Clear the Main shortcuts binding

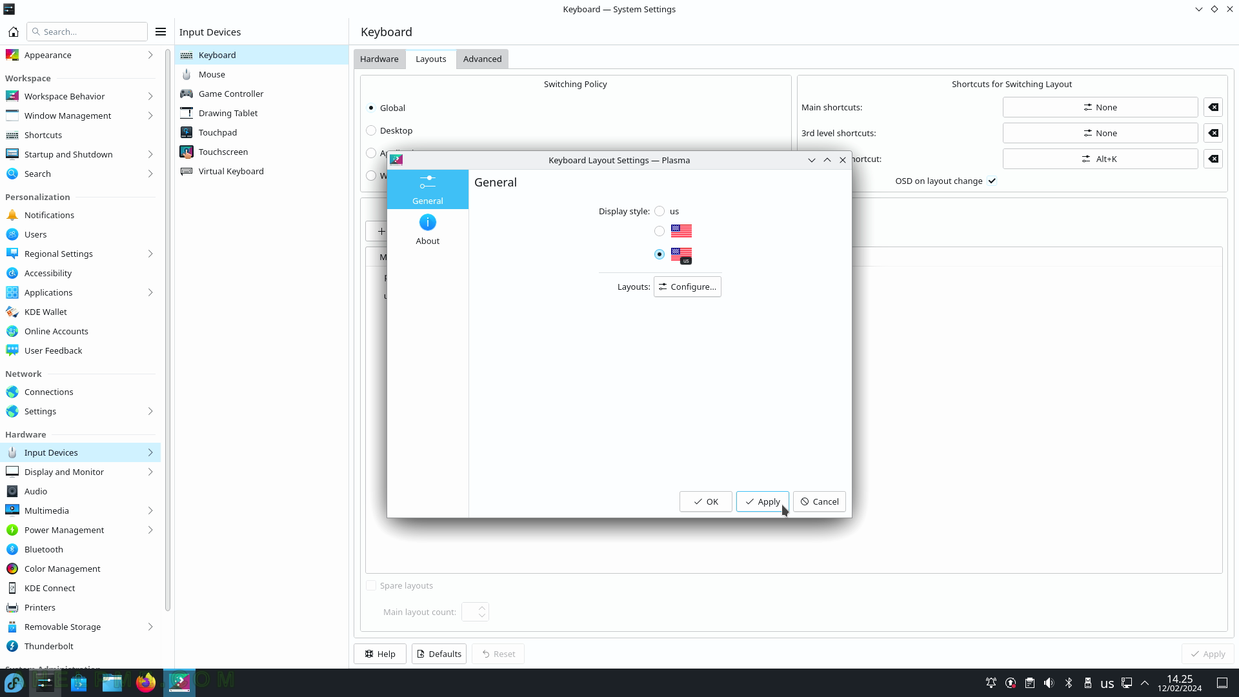pyautogui.click(x=1214, y=107)
